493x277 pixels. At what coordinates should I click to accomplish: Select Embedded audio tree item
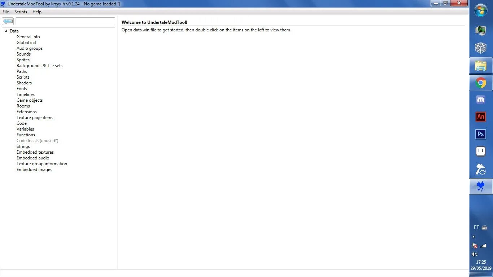[33, 158]
